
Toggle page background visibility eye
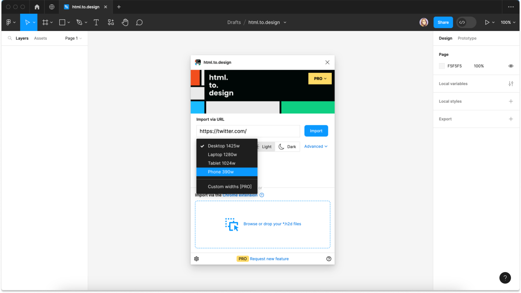511,66
